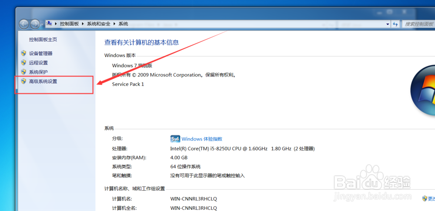Click the 更改 settings shield icon
The image size is (435, 211).
pos(425,198)
